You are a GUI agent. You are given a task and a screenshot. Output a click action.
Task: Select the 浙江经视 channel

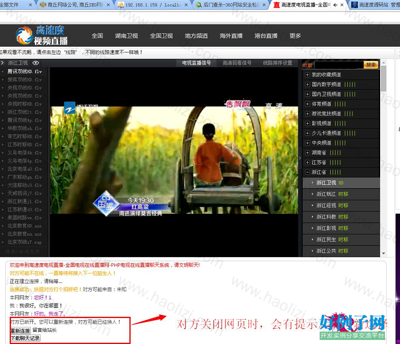tap(341, 206)
